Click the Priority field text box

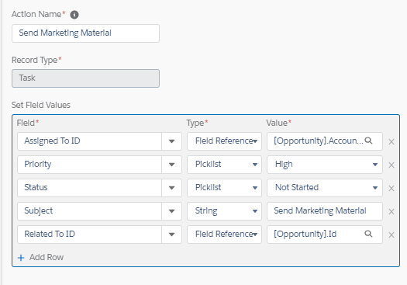coord(90,165)
